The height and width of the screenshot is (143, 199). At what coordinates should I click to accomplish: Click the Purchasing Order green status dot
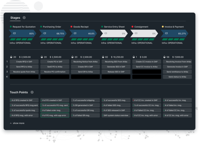click(41, 26)
